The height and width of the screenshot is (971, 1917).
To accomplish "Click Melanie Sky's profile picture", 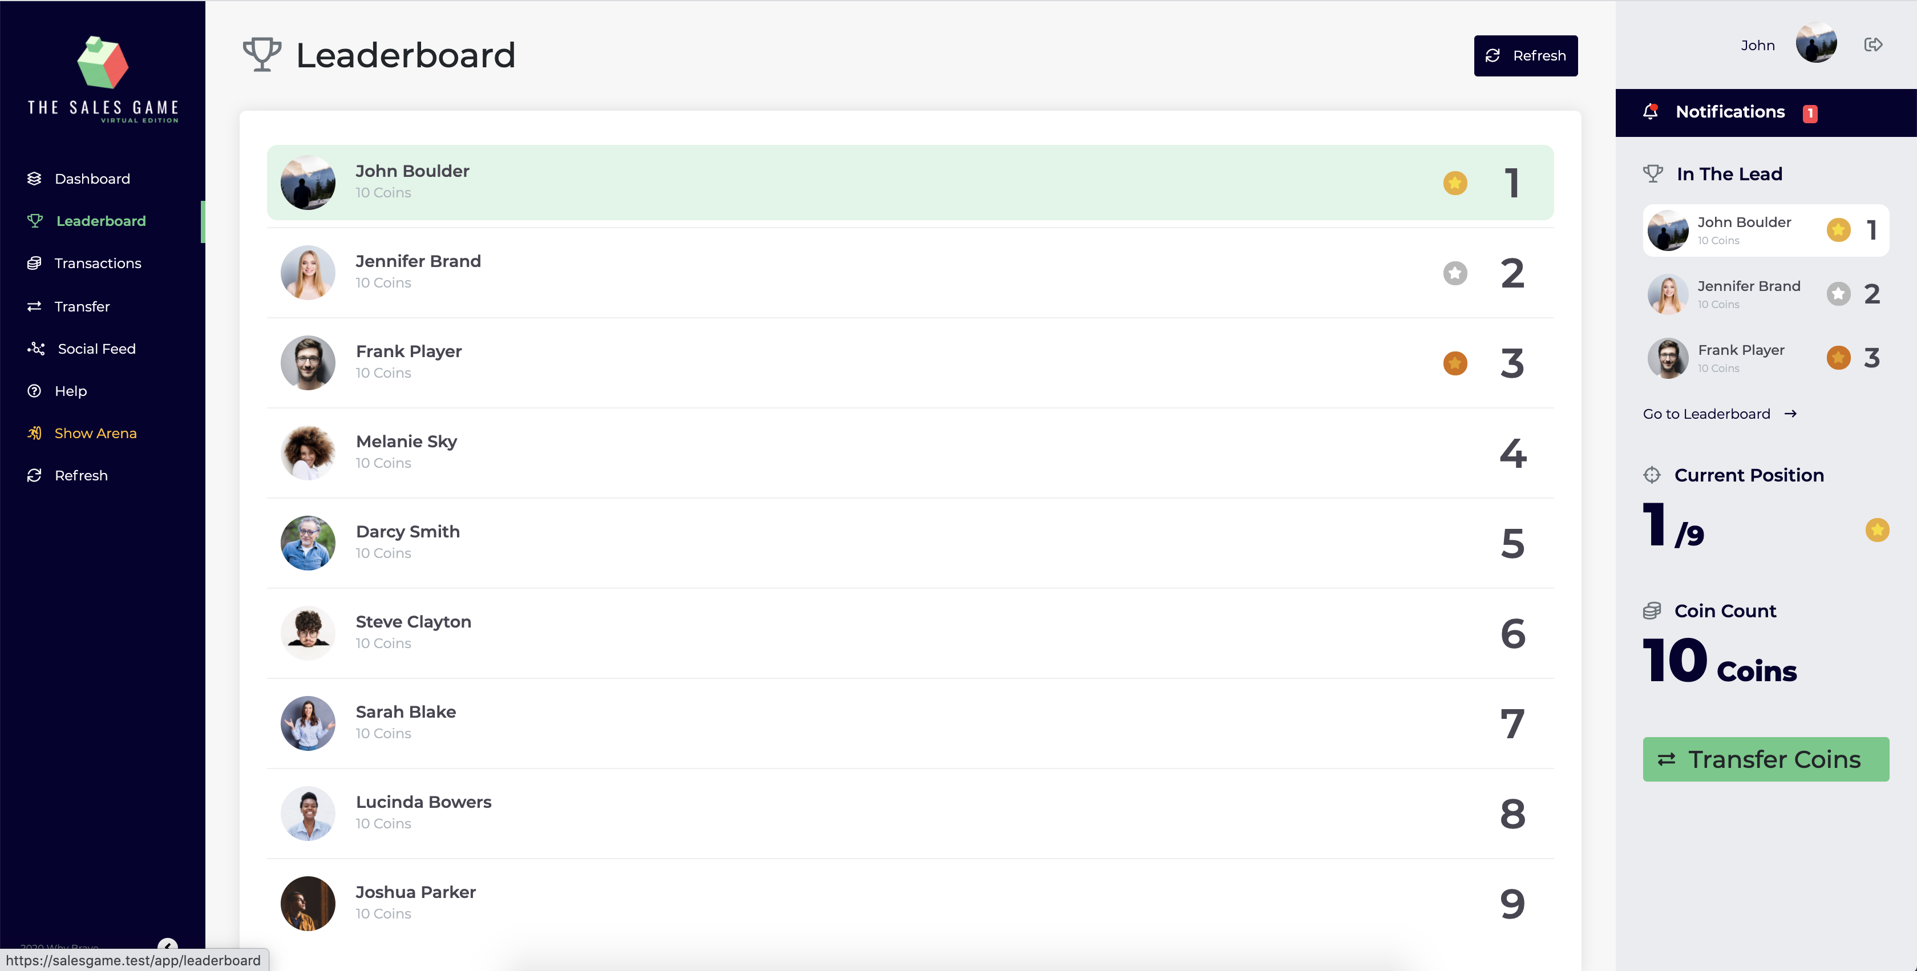I will pos(308,453).
